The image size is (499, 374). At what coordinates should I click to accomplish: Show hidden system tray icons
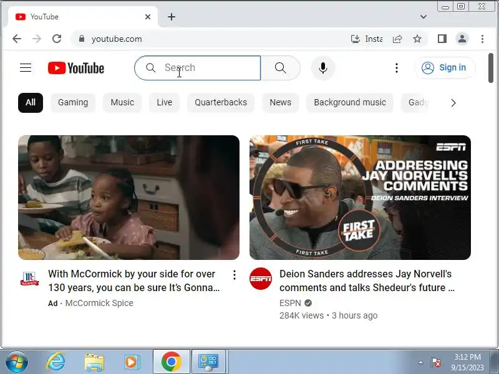click(x=420, y=362)
